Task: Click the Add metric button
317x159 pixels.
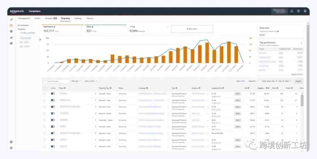Action: pyautogui.click(x=192, y=29)
